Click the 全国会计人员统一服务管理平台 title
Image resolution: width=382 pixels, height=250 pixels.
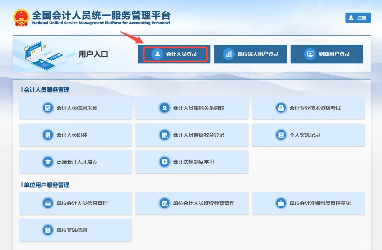click(x=101, y=15)
